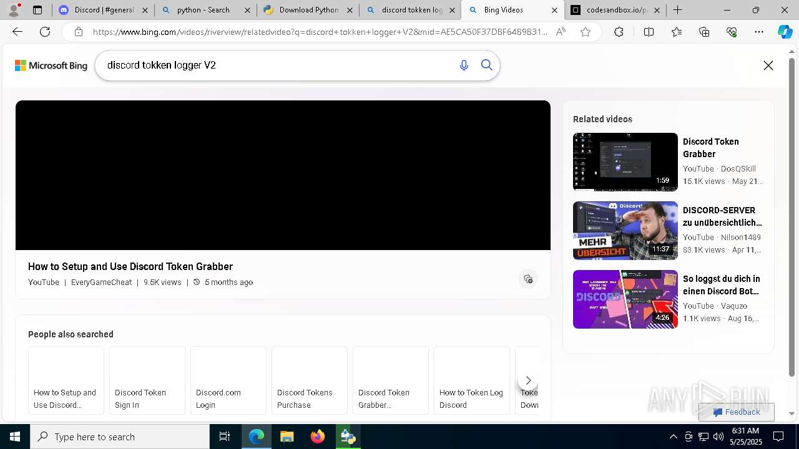The image size is (799, 449).
Task: Select How to Token Log Discord card
Action: [x=472, y=380]
